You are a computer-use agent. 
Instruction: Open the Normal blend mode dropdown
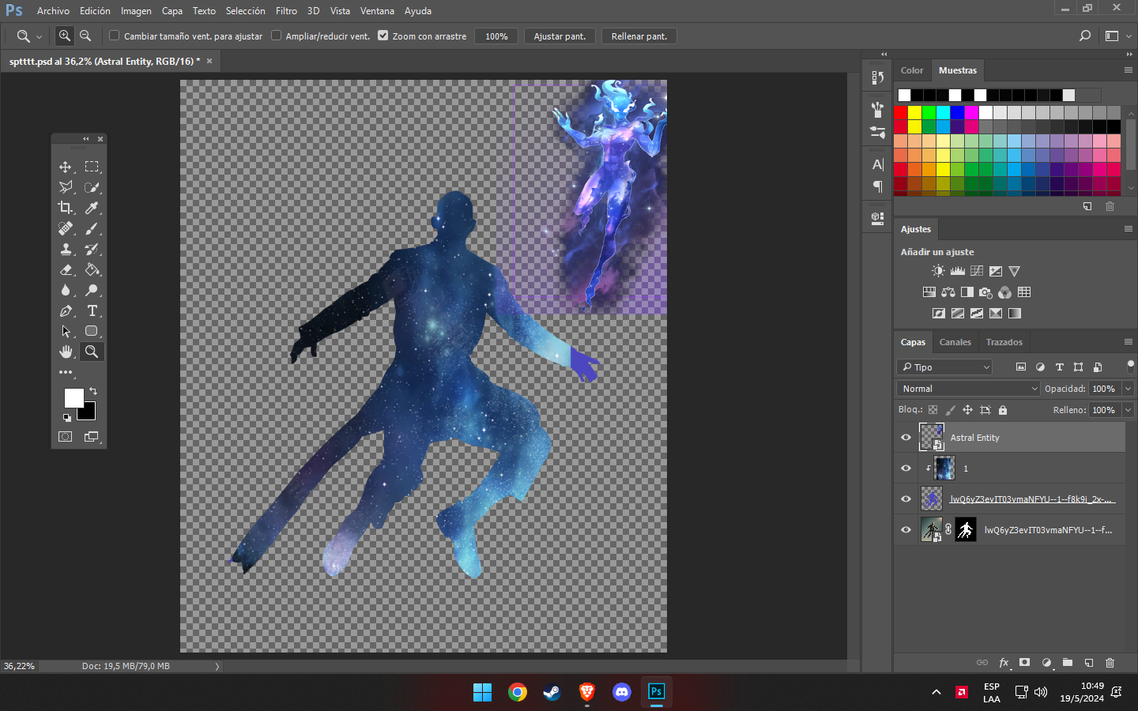point(968,389)
